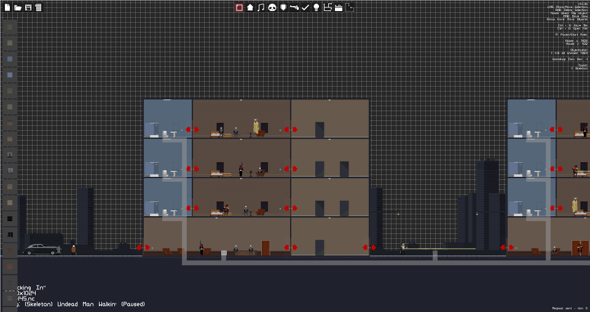The width and height of the screenshot is (590, 312).
Task: Select the parked car at the street
Action: (41, 249)
